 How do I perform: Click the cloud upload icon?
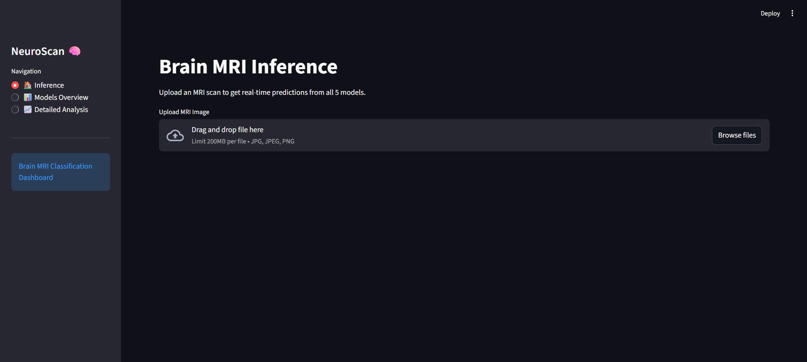pos(175,135)
